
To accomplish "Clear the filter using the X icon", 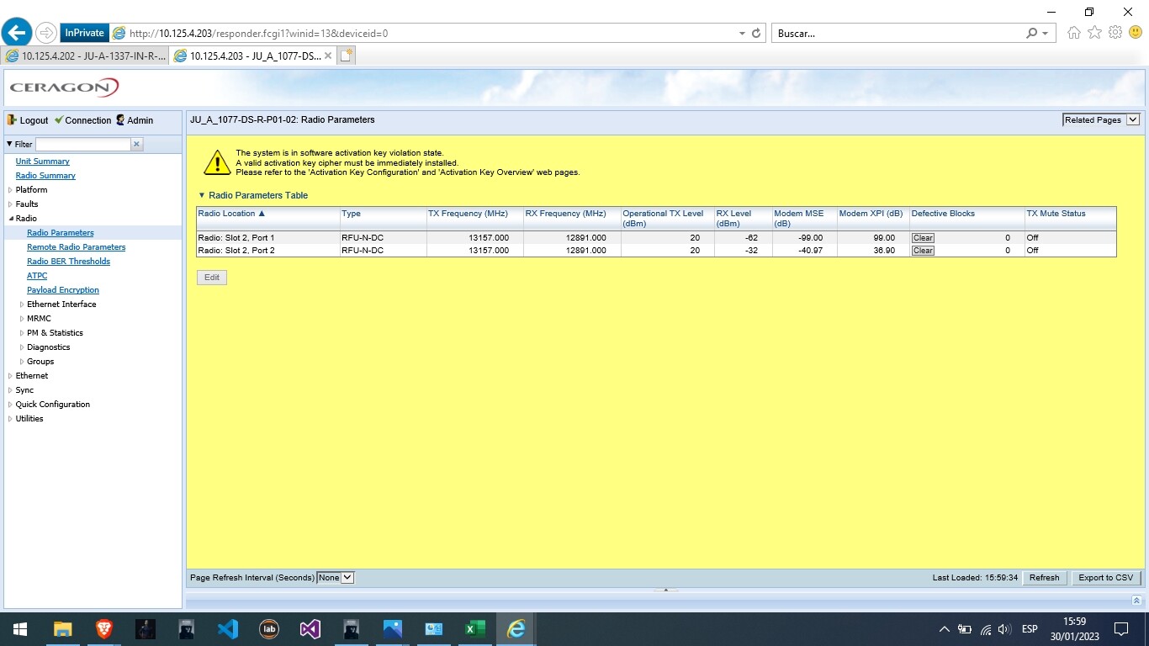I will pyautogui.click(x=135, y=143).
